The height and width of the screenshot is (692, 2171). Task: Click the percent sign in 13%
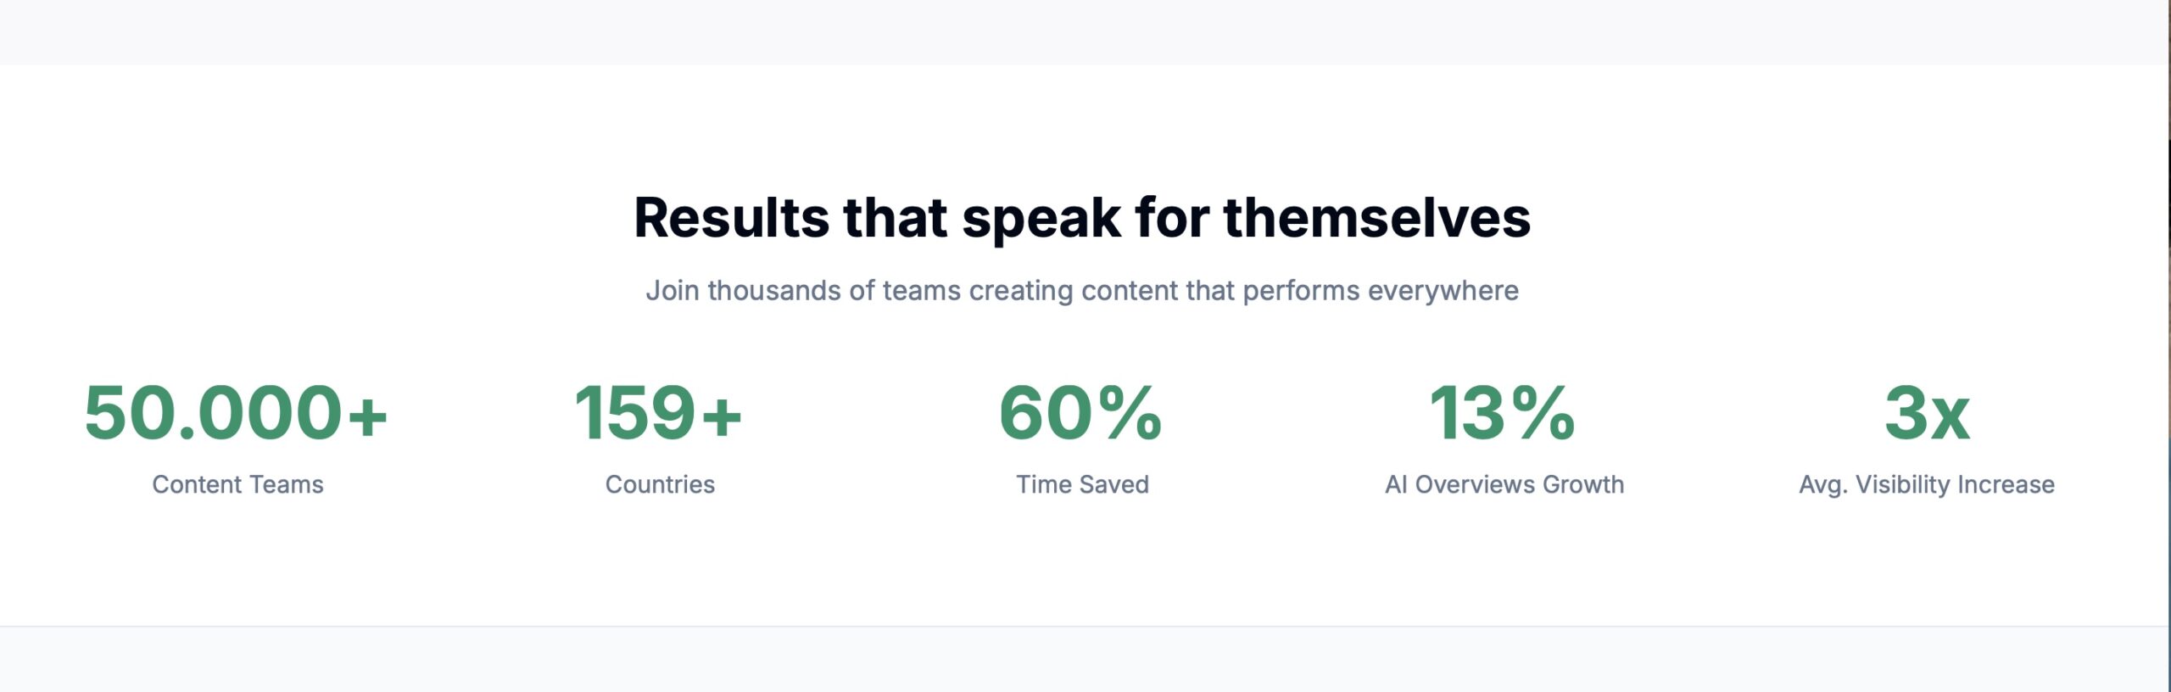1542,413
